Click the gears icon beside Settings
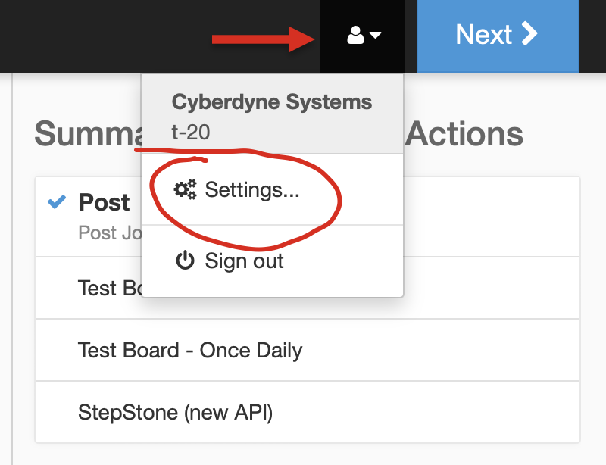This screenshot has height=465, width=606. [x=185, y=190]
